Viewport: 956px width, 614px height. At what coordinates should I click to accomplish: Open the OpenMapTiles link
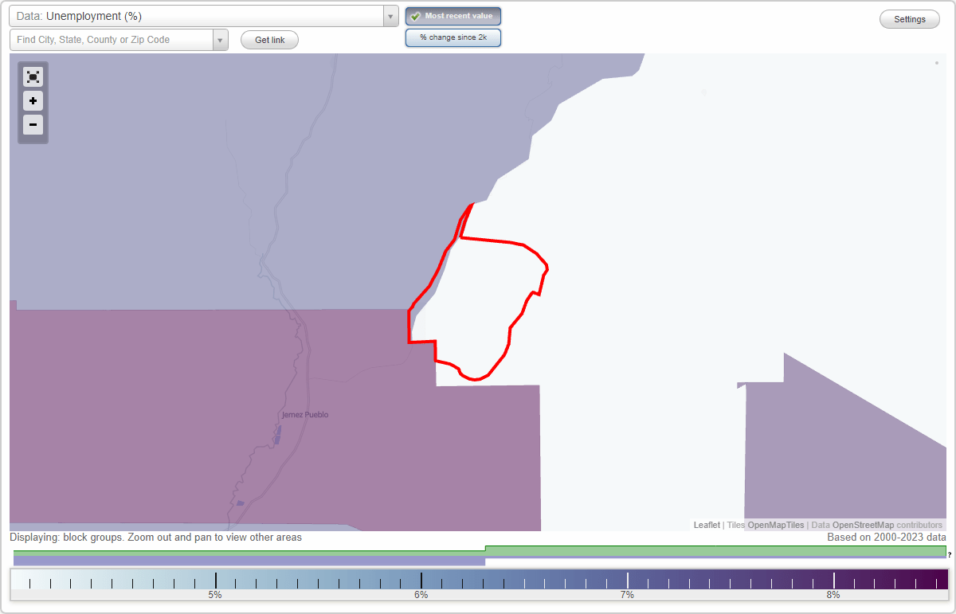tap(775, 525)
